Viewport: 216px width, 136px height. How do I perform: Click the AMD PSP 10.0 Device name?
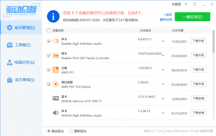[x=76, y=87]
